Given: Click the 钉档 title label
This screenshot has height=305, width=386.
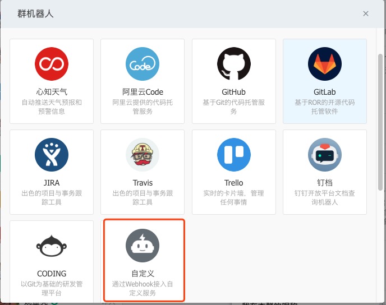Looking at the screenshot, I should 325,183.
